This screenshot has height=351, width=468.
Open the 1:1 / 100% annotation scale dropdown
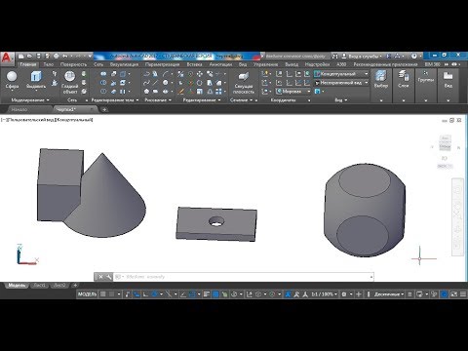[324, 294]
